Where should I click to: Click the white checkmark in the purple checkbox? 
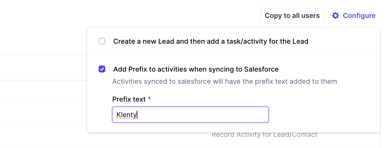click(x=102, y=69)
